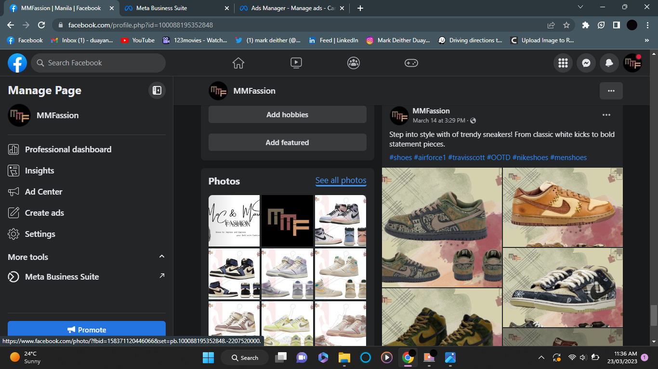Open the account profile avatar menu
658x369 pixels.
[632, 63]
